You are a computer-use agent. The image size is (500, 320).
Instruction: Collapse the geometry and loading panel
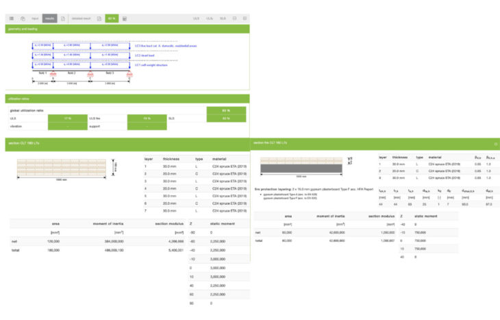[125, 29]
